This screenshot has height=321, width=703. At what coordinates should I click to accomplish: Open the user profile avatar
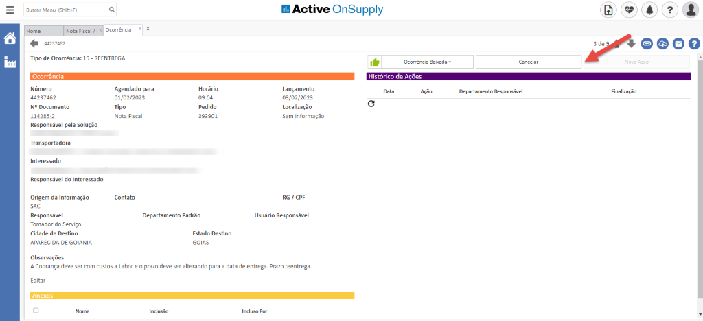pyautogui.click(x=689, y=10)
